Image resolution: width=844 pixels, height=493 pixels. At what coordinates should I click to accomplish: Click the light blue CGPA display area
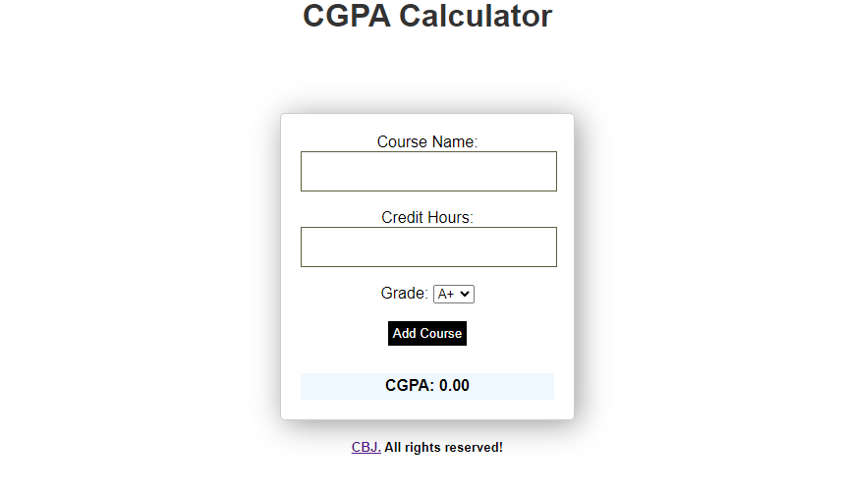click(427, 386)
